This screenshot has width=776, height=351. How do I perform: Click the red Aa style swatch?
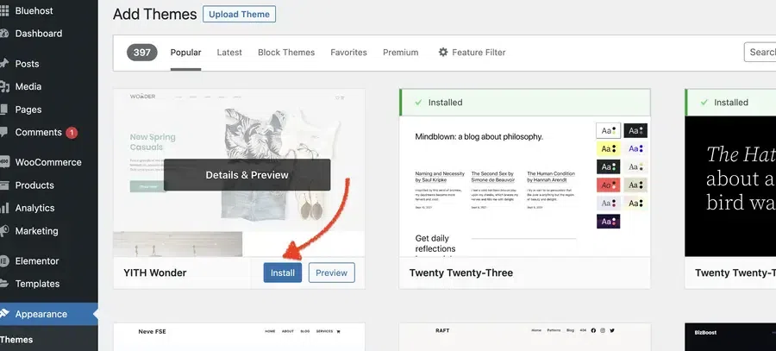pyautogui.click(x=608, y=185)
